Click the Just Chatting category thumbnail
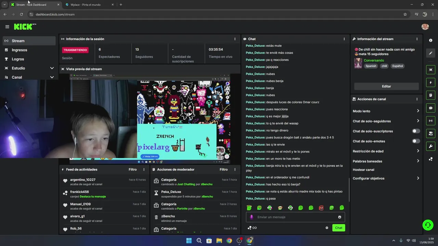 (x=358, y=63)
